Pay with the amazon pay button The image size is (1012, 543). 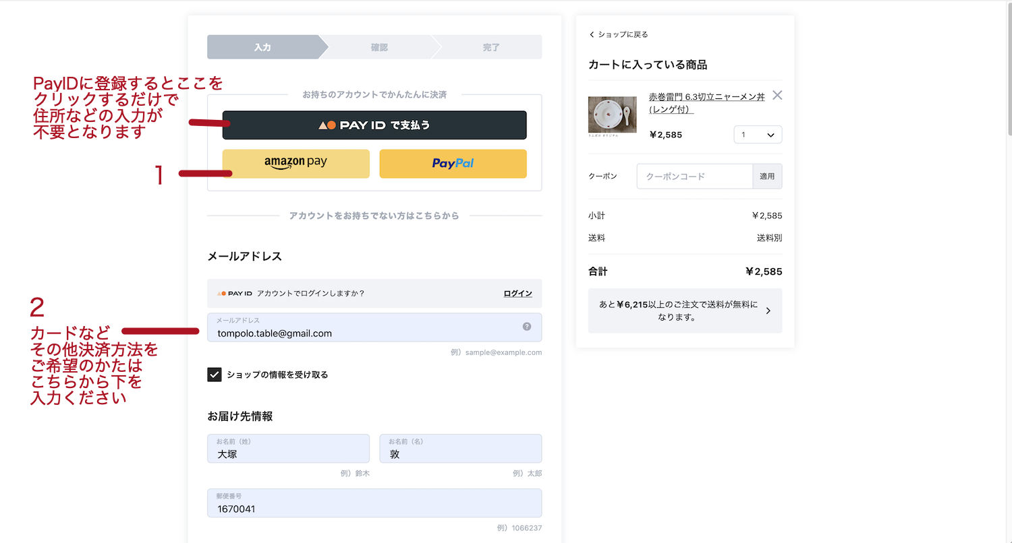click(x=296, y=164)
